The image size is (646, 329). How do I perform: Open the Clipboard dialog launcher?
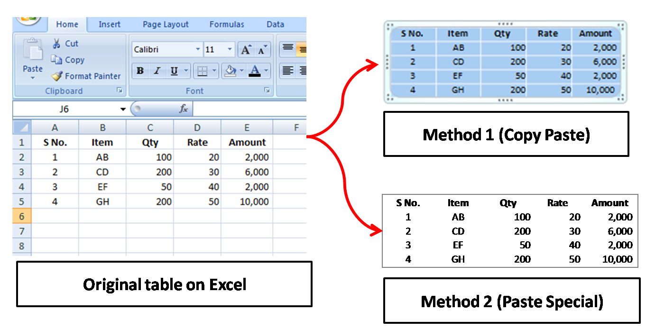[120, 90]
